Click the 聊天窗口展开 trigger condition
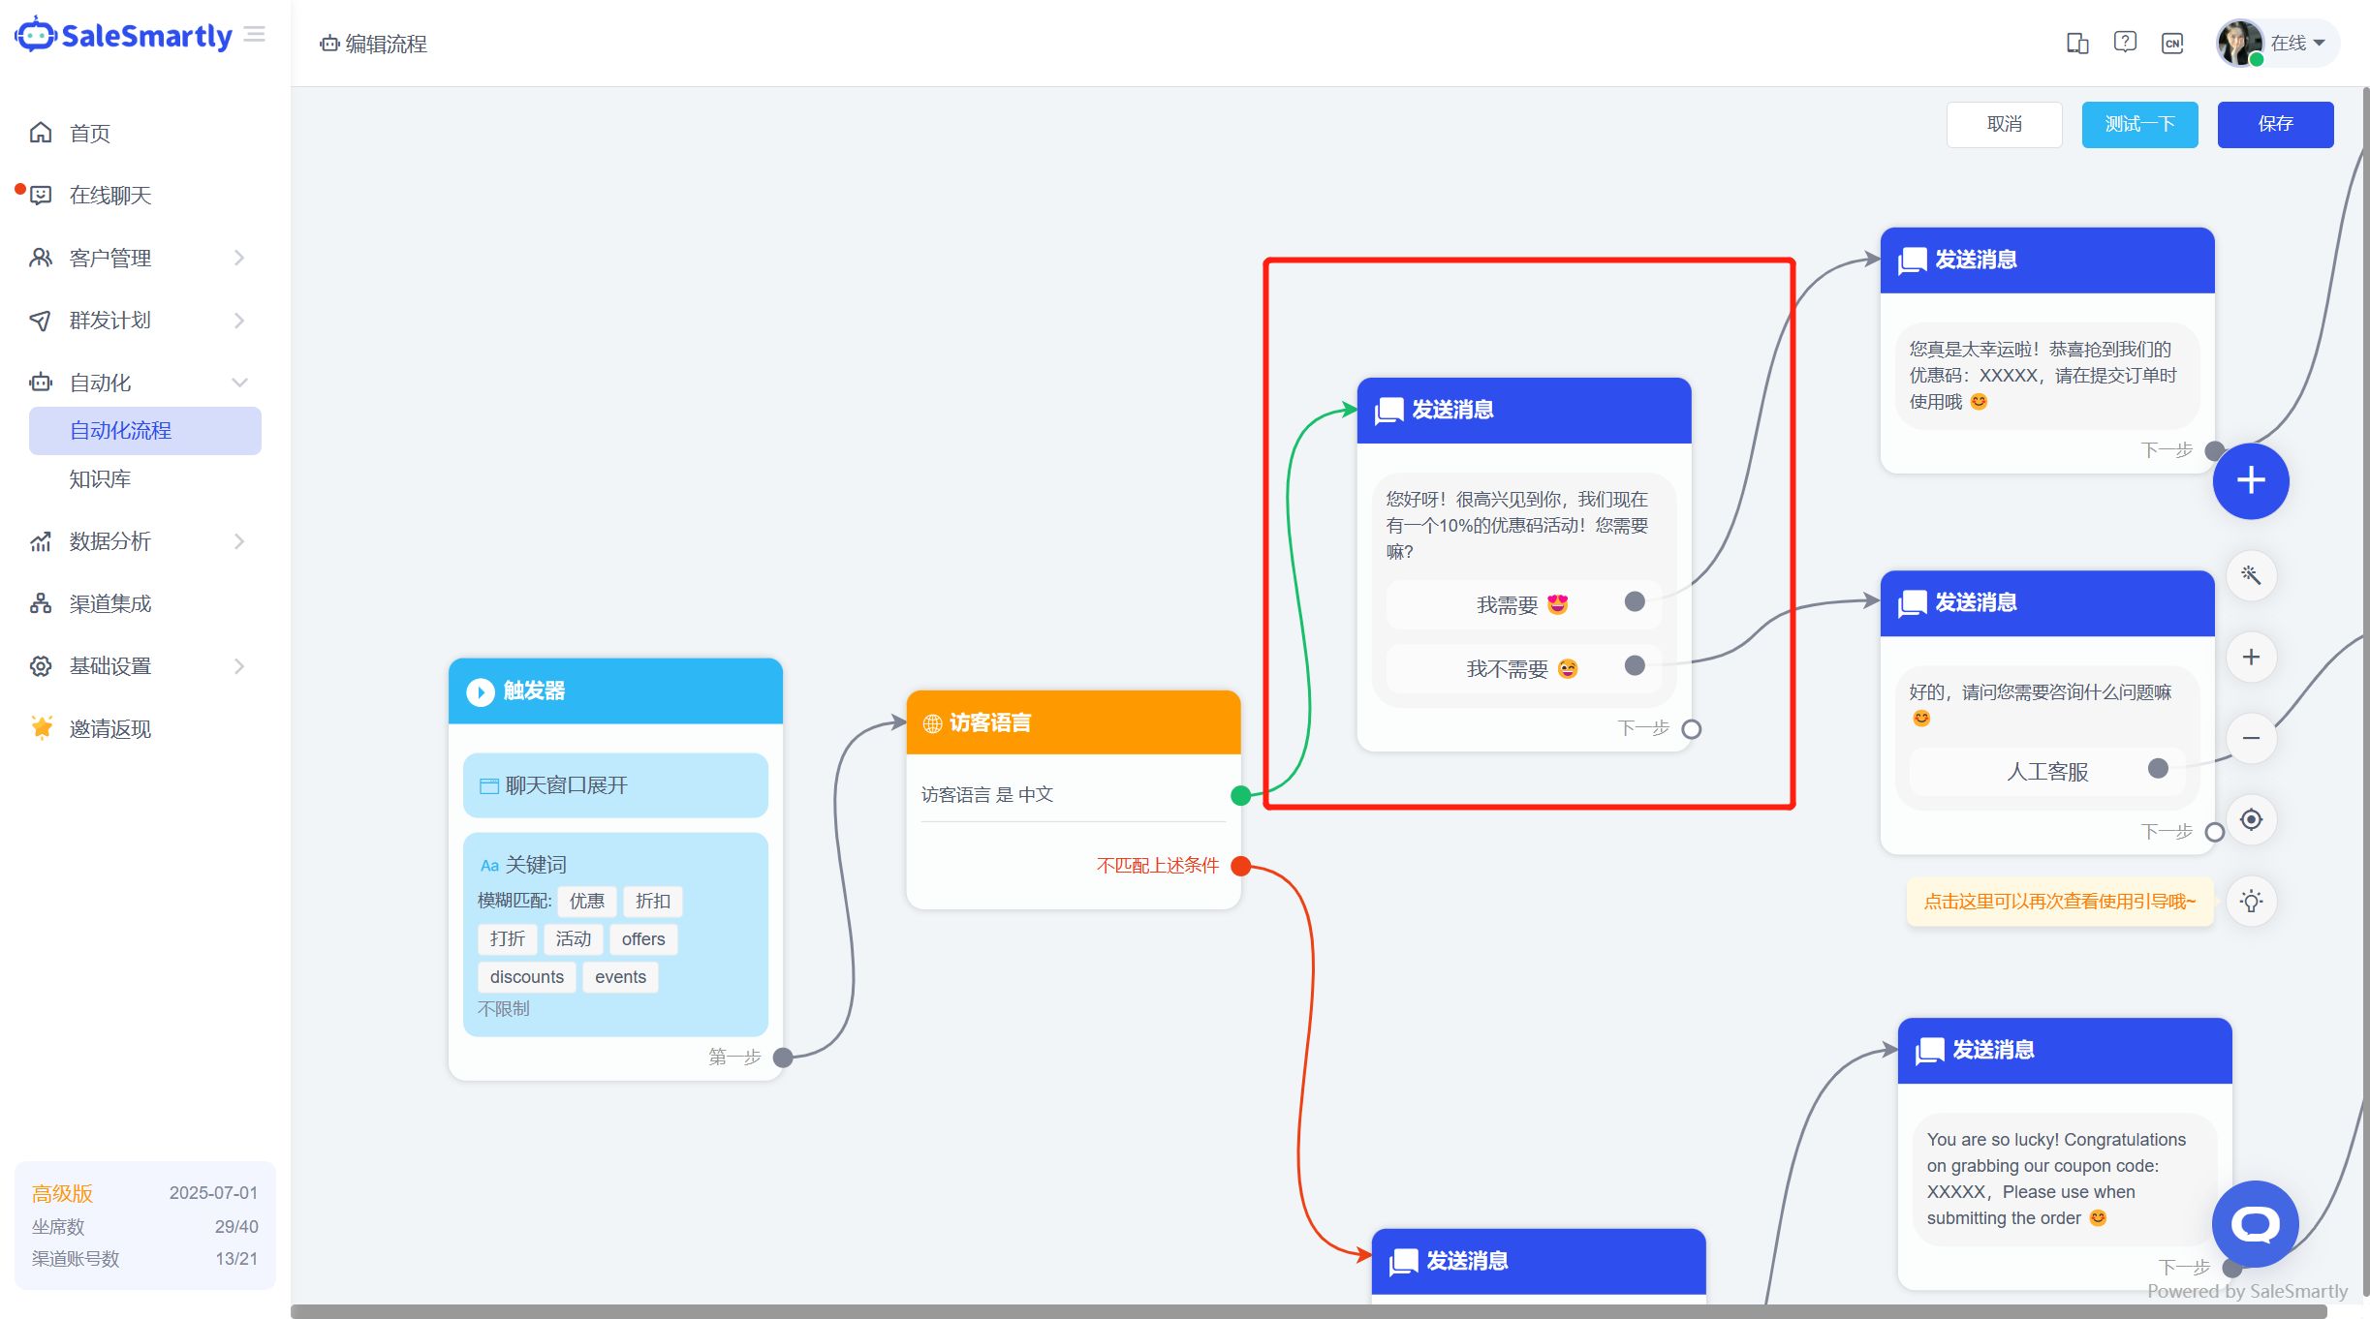Screen dimensions: 2370x1319 (615, 785)
